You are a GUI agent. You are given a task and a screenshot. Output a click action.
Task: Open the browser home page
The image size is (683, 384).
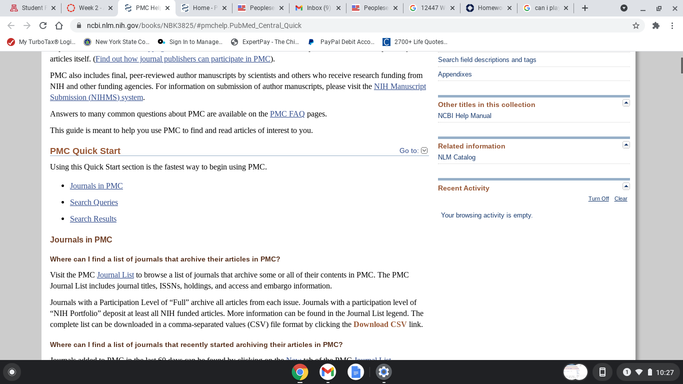coord(59,25)
